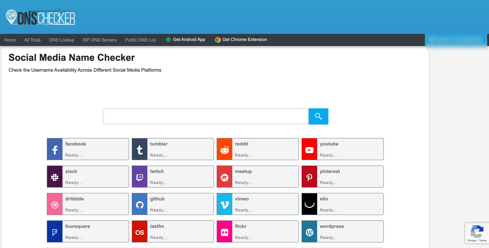This screenshot has width=489, height=248.
Task: Click the GitHub icon tile
Action: coord(140,204)
